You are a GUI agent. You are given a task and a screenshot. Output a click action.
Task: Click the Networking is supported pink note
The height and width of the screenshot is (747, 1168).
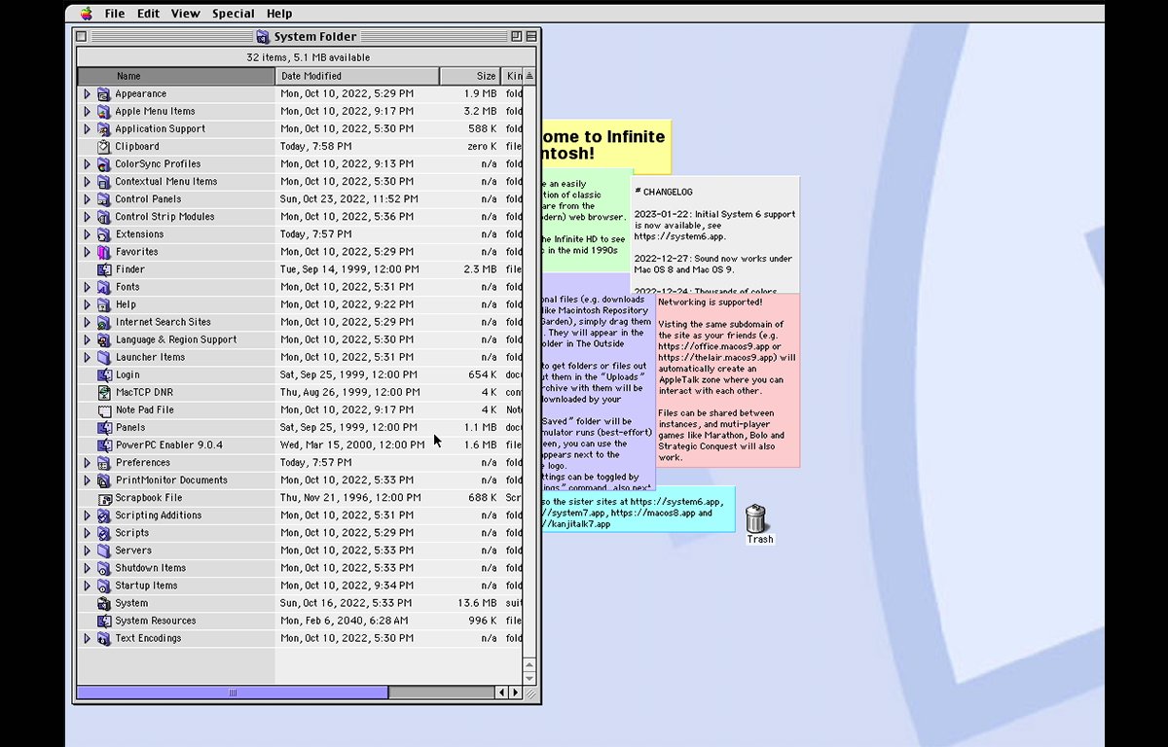tap(728, 380)
